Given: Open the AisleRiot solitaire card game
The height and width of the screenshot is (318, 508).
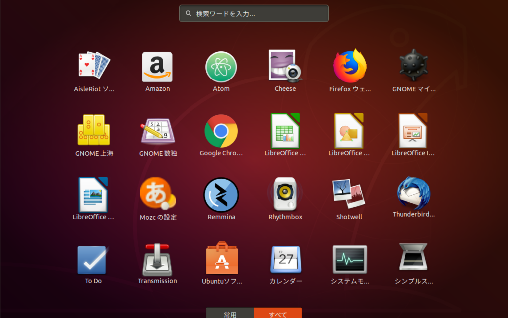Looking at the screenshot, I should point(94,67).
